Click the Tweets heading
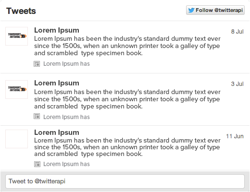The image size is (250, 192). tap(21, 11)
